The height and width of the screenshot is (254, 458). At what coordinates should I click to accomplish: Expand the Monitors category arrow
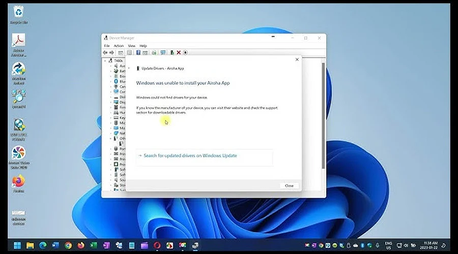coord(111,128)
